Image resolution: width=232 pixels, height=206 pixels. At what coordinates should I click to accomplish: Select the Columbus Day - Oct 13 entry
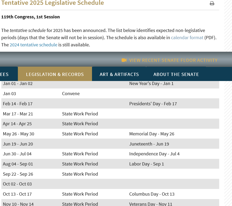[x=152, y=194]
